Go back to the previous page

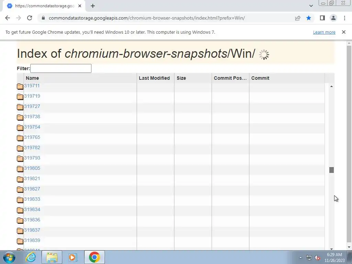8,18
